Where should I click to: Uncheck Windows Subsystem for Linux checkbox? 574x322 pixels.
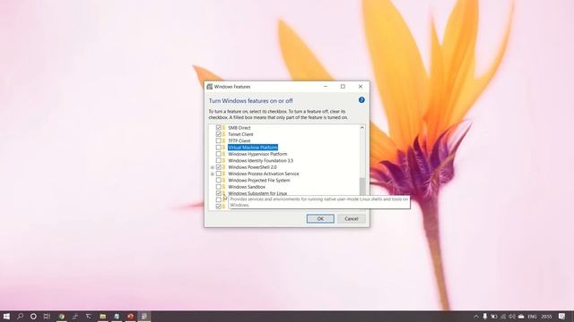click(x=219, y=193)
